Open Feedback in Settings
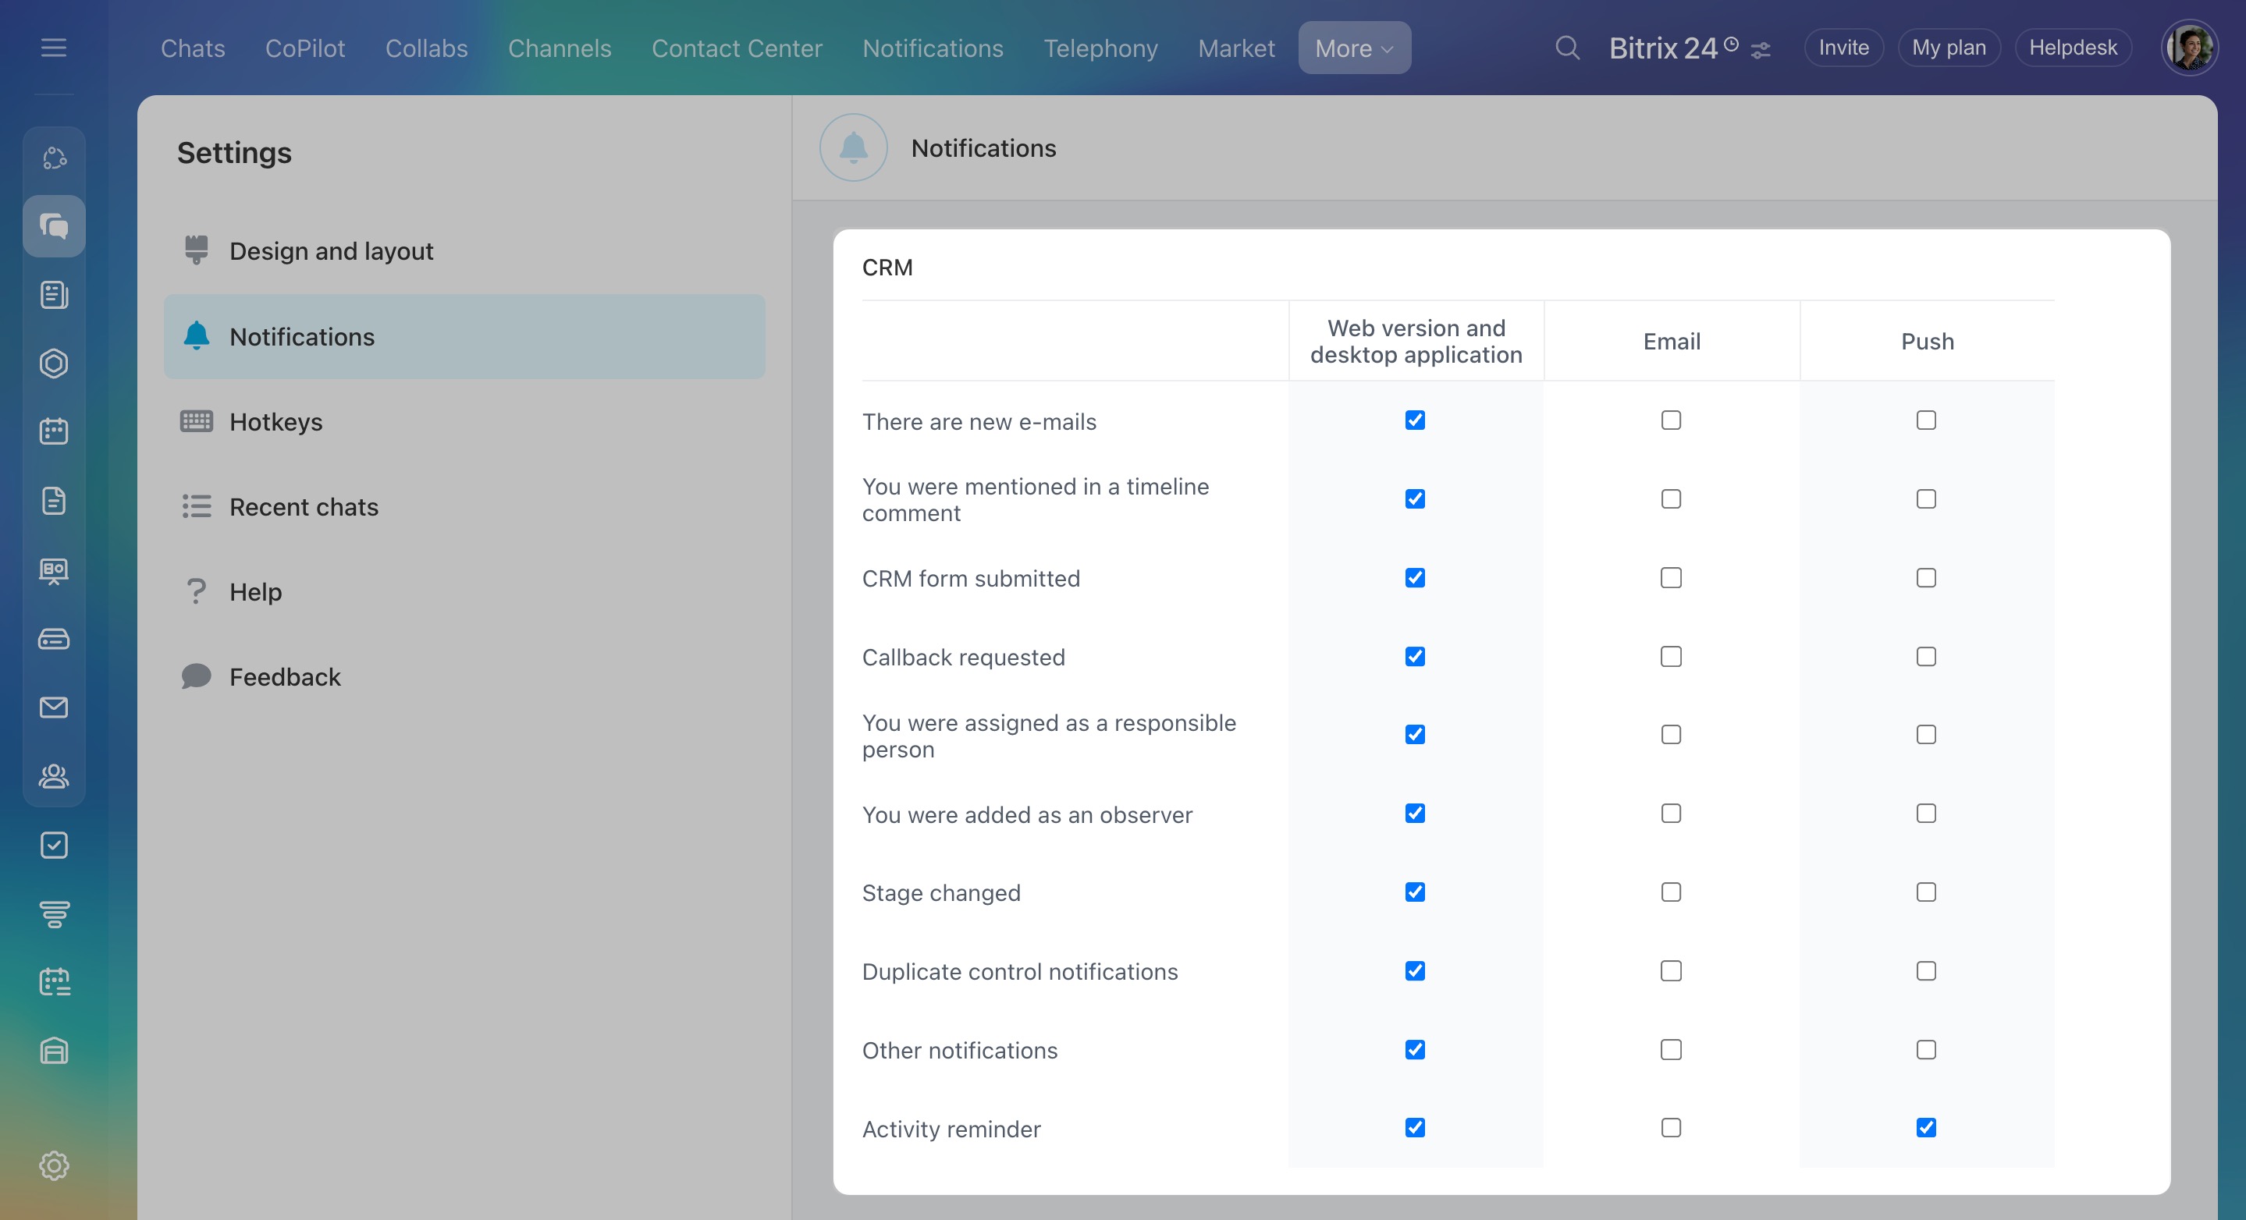 464,677
